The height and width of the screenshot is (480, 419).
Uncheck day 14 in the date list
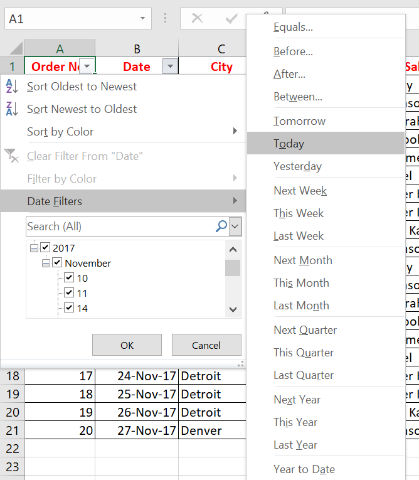[x=69, y=308]
